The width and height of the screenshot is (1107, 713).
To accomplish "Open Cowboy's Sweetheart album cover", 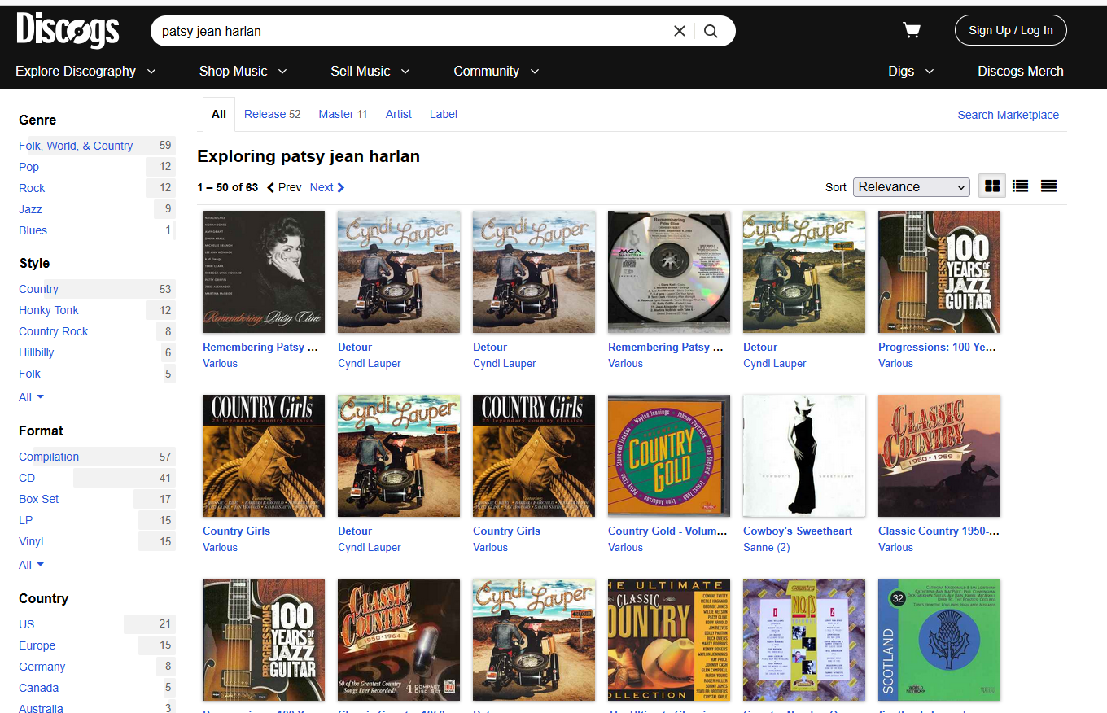I will click(x=804, y=456).
